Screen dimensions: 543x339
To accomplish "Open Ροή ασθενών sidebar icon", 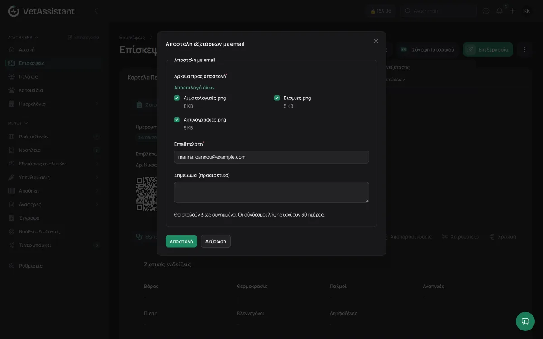I will click(x=11, y=137).
